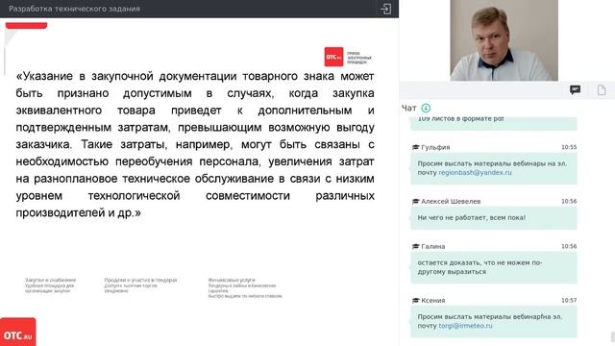Select the user name Ксения in chat
This screenshot has height=346, width=615.
[433, 301]
